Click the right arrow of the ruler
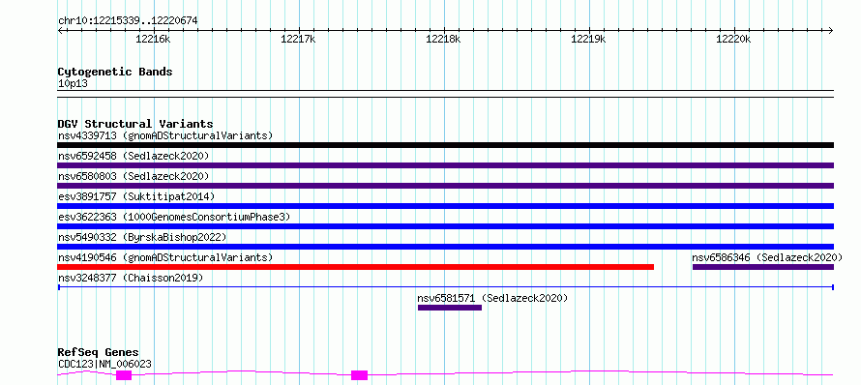The height and width of the screenshot is (385, 861). point(831,30)
